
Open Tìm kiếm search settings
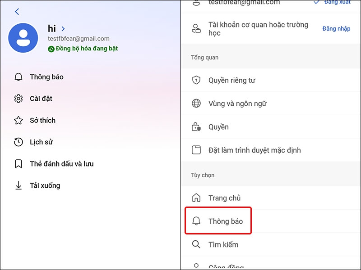coord(223,244)
